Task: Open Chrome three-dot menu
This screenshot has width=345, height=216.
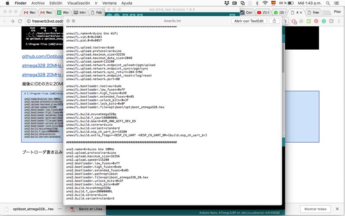Action: [339, 21]
